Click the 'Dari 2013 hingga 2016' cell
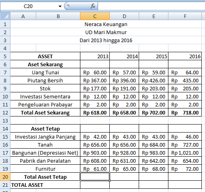 (106, 40)
